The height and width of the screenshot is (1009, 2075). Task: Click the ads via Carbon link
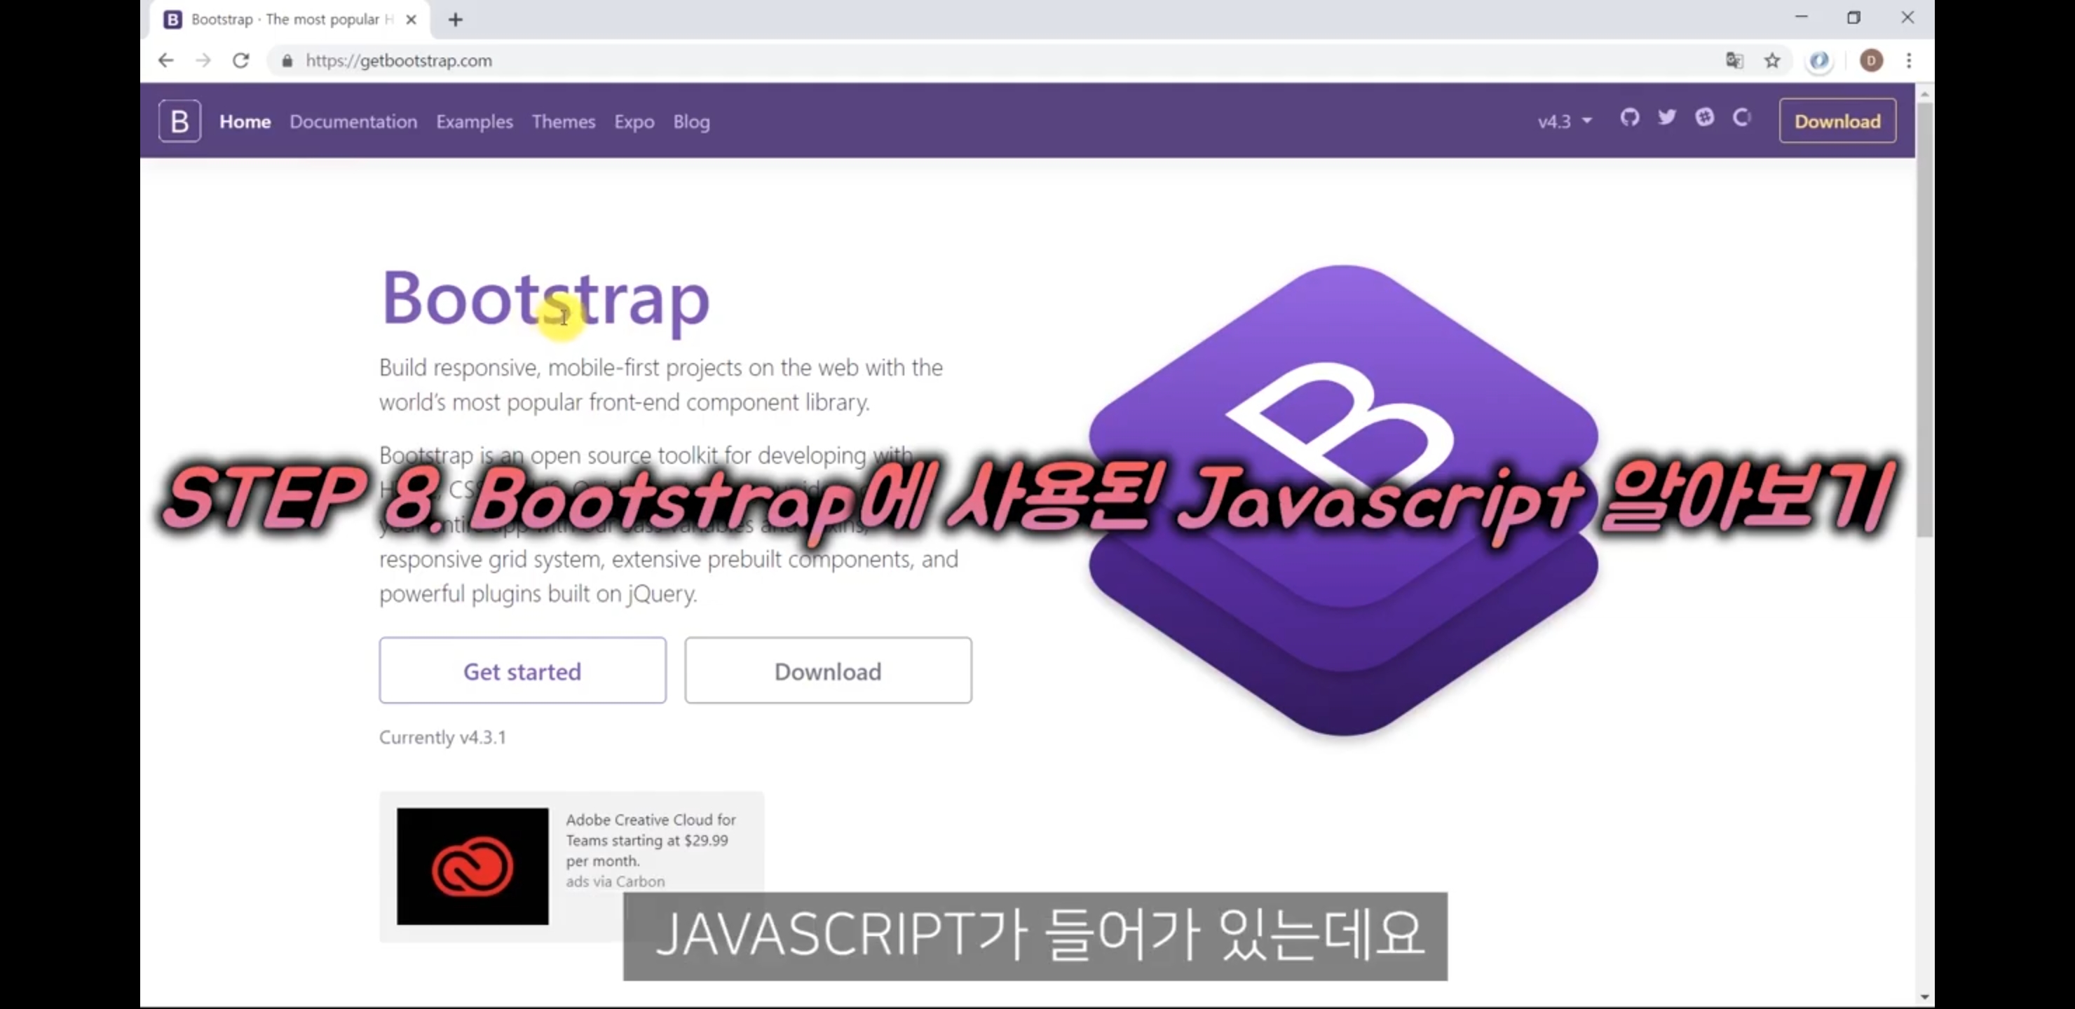click(x=615, y=881)
